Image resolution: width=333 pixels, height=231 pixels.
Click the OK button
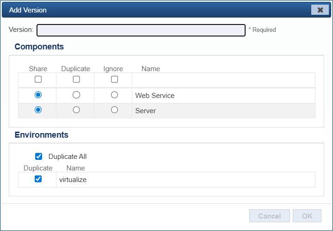(307, 216)
